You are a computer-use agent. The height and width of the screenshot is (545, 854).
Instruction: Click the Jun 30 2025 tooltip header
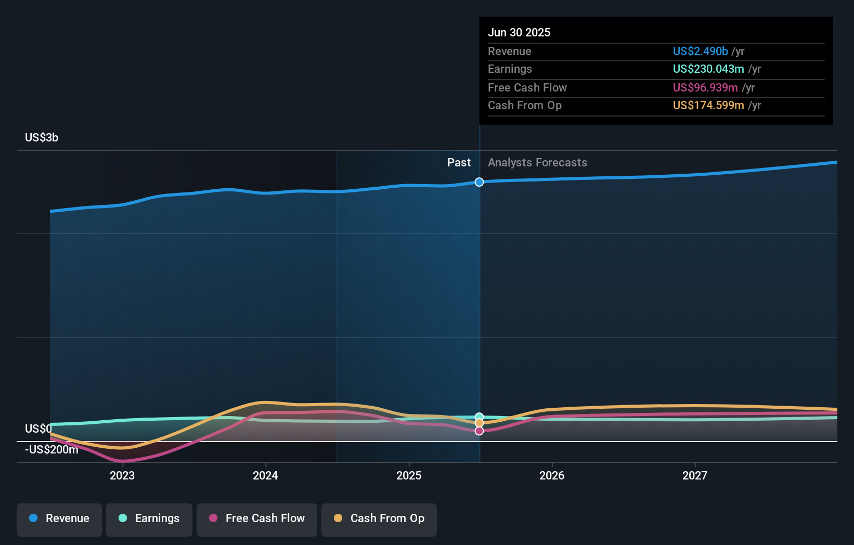pos(519,33)
